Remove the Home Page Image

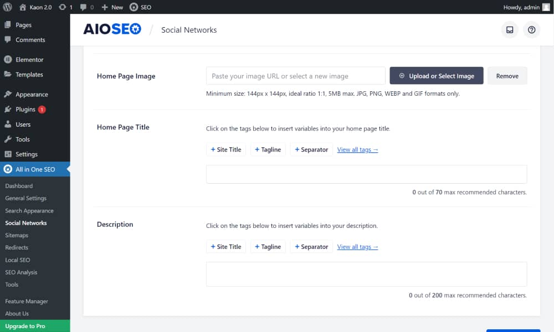click(507, 76)
